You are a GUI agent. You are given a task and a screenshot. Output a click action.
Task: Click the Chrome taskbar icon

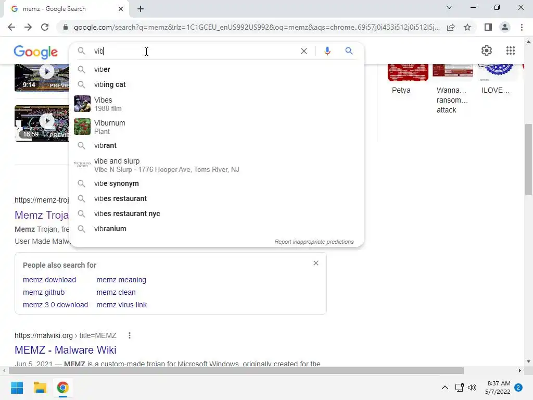click(63, 387)
